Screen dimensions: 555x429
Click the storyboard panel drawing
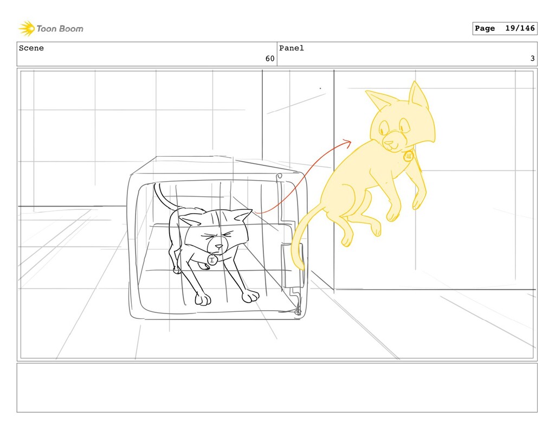277,215
